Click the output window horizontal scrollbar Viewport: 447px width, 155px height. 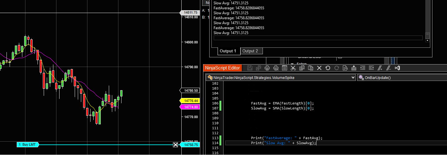tap(318, 38)
